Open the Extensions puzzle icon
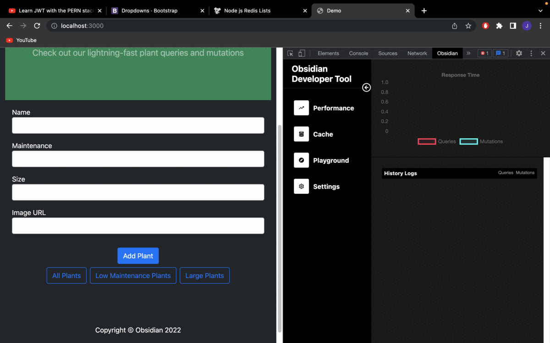 click(500, 26)
